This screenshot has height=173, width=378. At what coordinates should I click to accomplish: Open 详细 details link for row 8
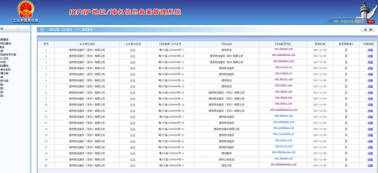pos(370,93)
